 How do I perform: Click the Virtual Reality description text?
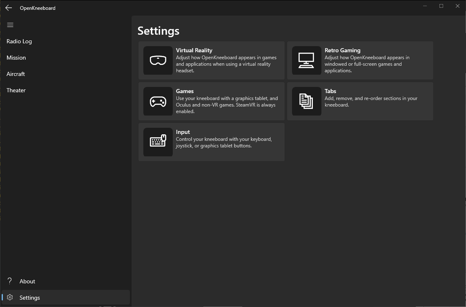pyautogui.click(x=226, y=64)
